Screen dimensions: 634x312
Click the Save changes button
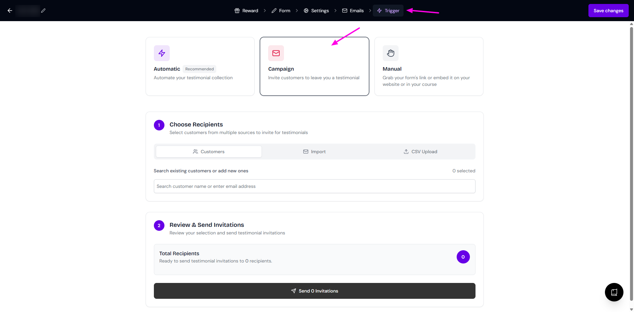(608, 11)
